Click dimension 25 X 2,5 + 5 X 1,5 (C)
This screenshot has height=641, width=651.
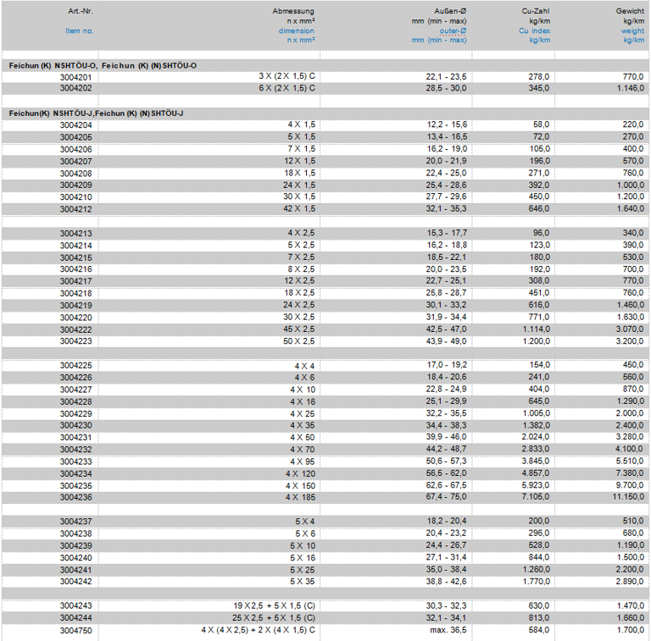(x=274, y=618)
